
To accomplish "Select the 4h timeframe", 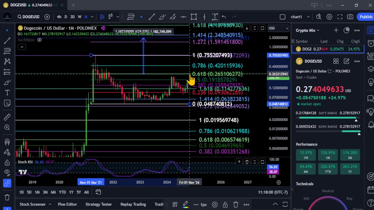I will 59,17.
